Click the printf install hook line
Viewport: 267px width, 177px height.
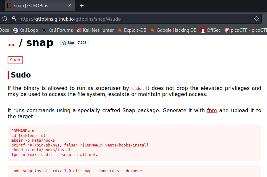click(x=80, y=145)
